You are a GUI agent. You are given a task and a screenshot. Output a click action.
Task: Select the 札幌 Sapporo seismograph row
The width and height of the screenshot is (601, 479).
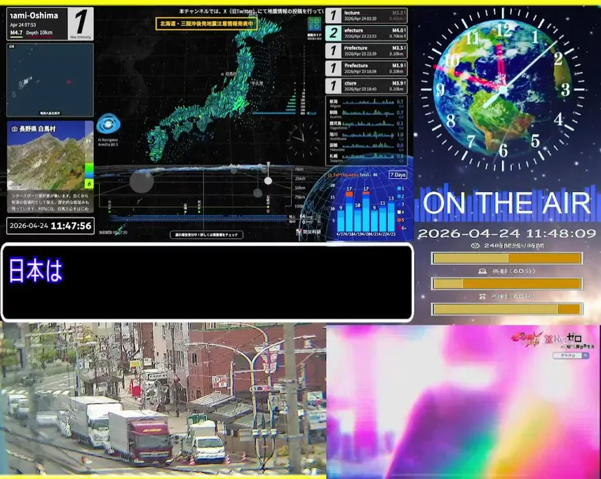(366, 158)
